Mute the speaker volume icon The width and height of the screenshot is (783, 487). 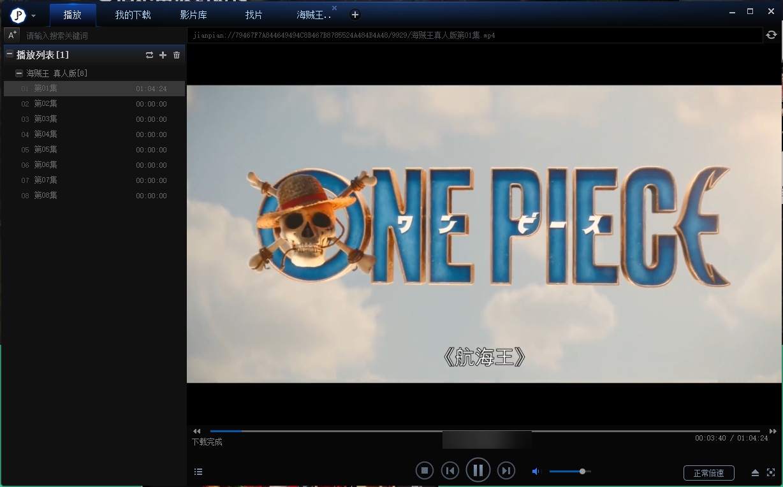[x=536, y=472]
